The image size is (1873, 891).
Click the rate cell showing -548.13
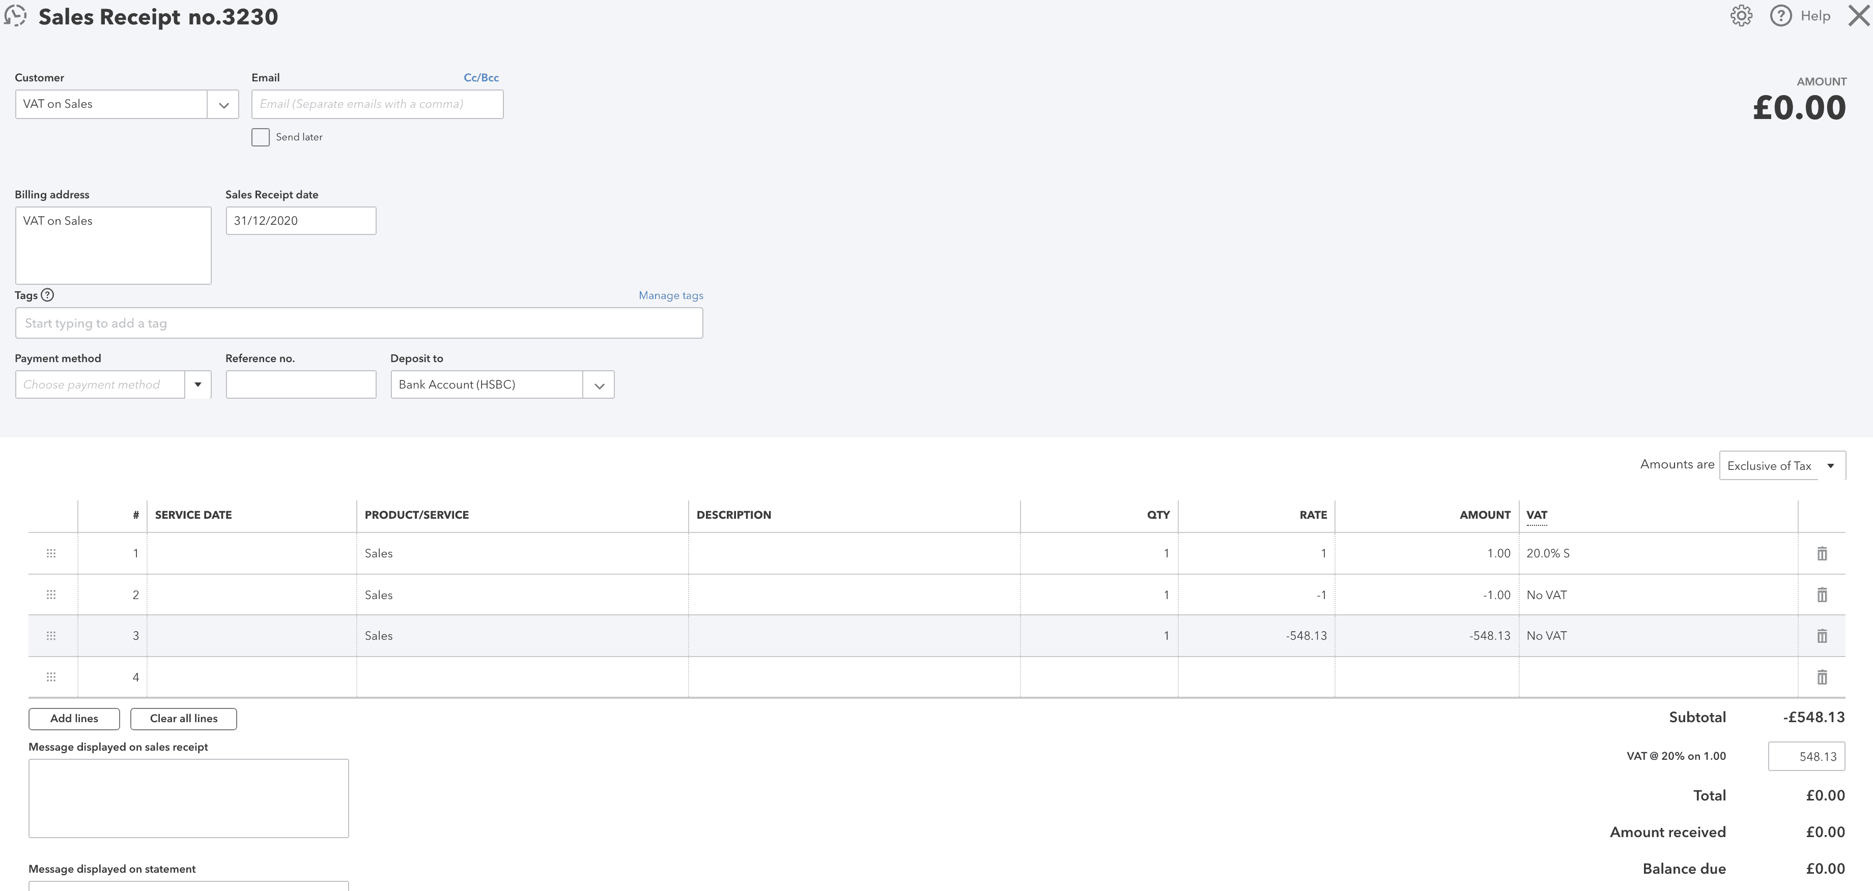[1257, 636]
